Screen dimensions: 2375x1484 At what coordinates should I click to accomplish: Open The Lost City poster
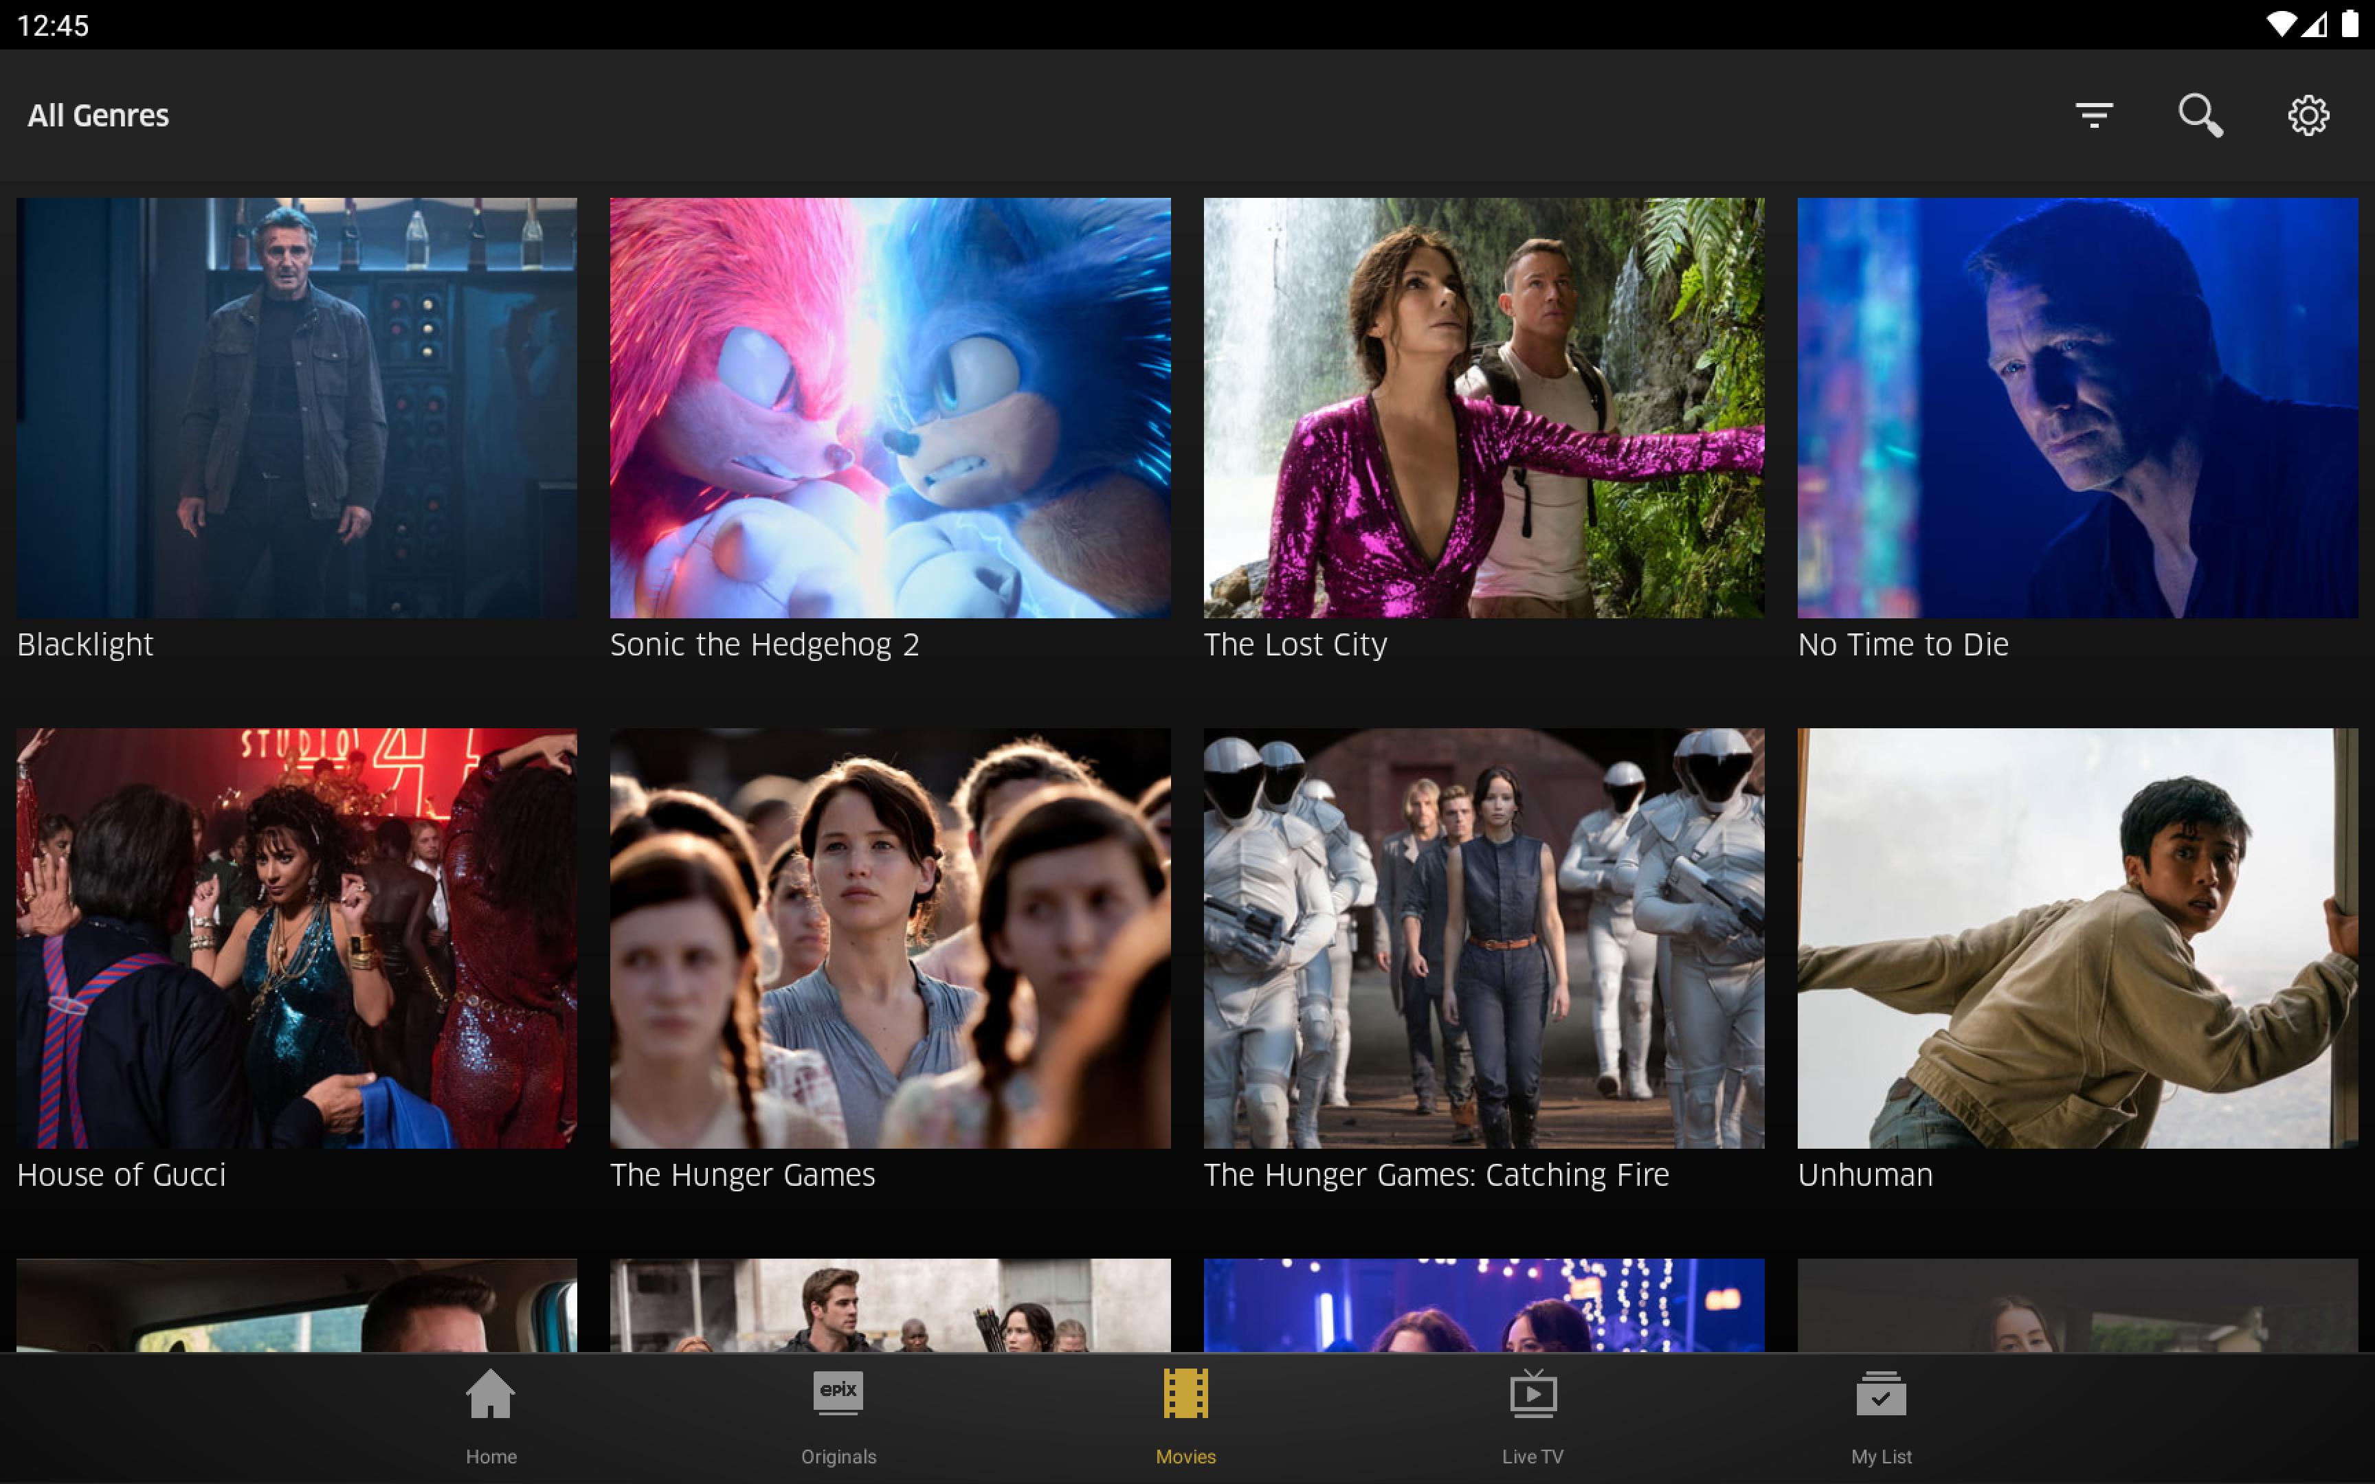(1484, 408)
